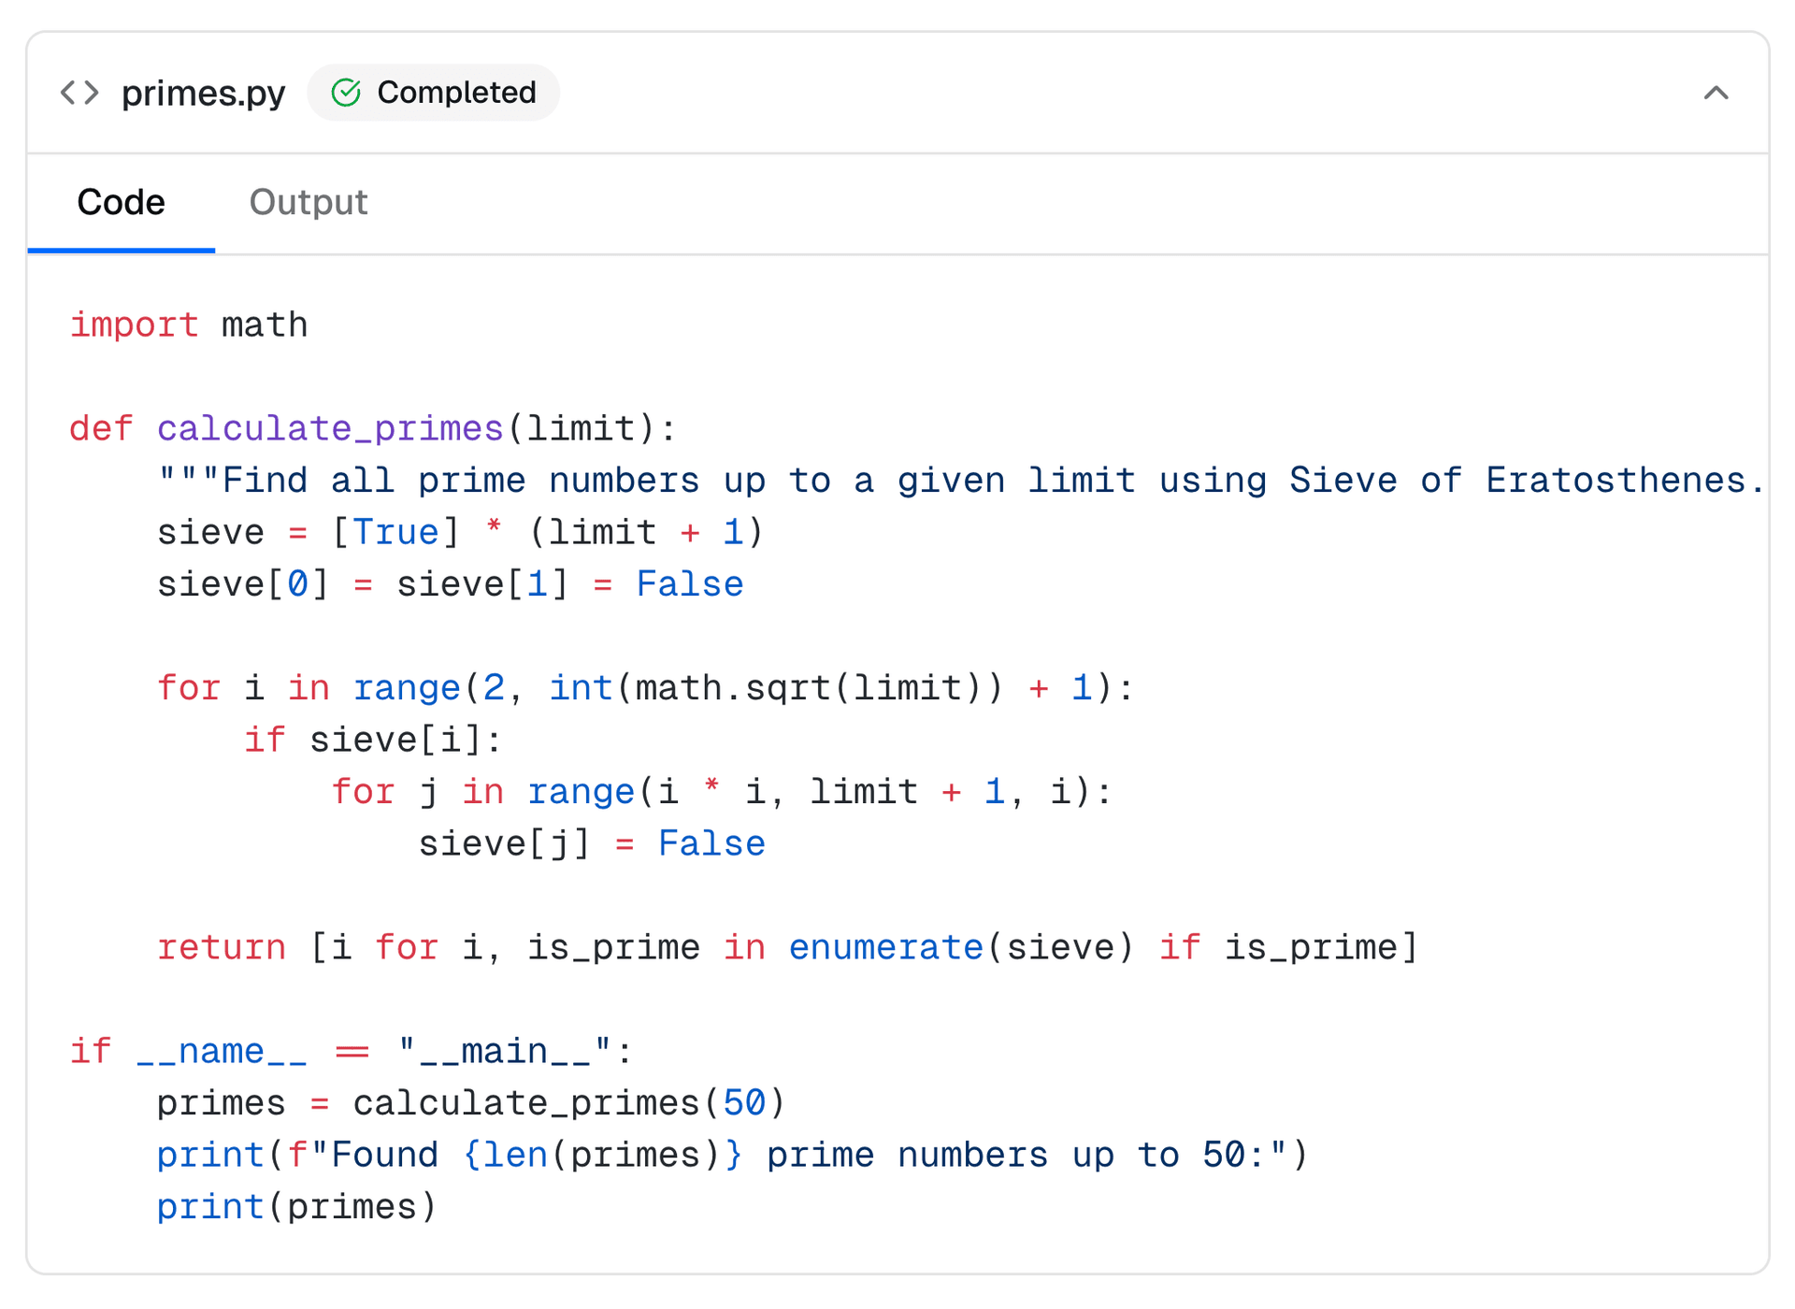Click the primes.py file name
1795x1309 pixels.
point(203,93)
